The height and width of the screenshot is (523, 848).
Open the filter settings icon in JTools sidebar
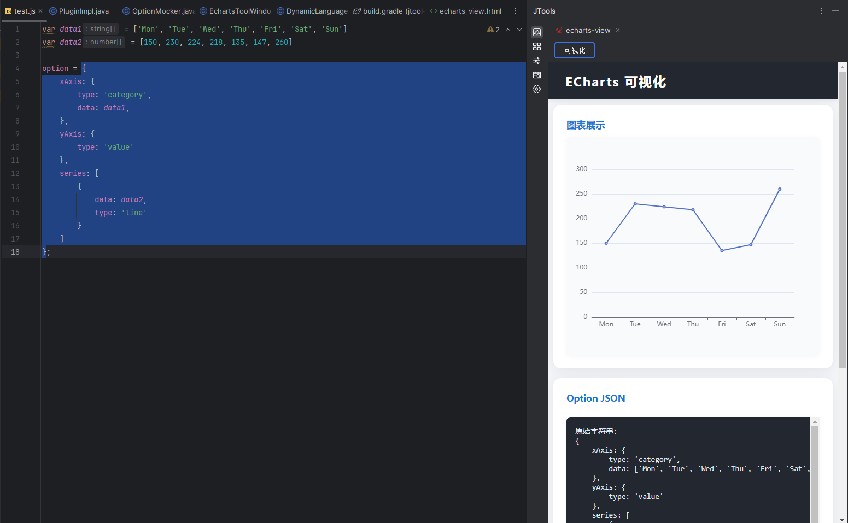pos(536,60)
